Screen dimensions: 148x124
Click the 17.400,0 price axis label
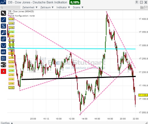pyautogui.click(x=143, y=19)
